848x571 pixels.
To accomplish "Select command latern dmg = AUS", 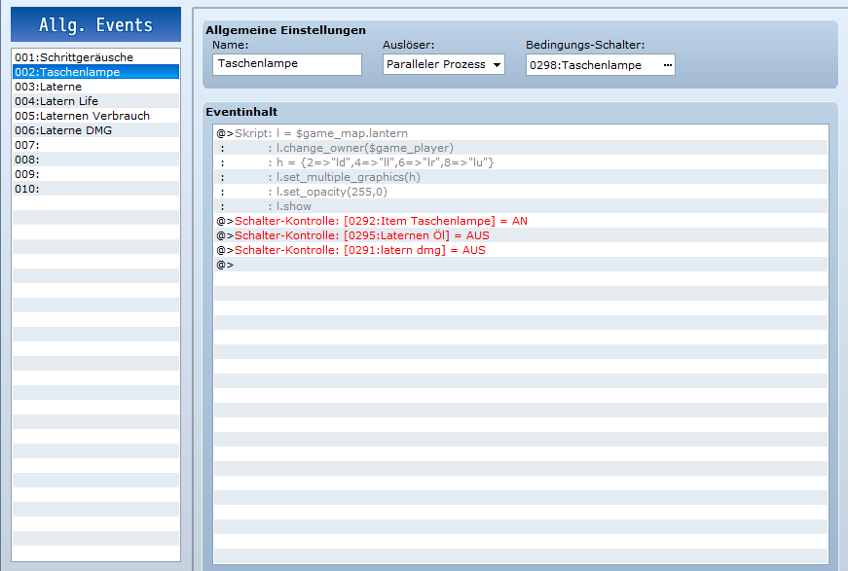I will pos(521,250).
